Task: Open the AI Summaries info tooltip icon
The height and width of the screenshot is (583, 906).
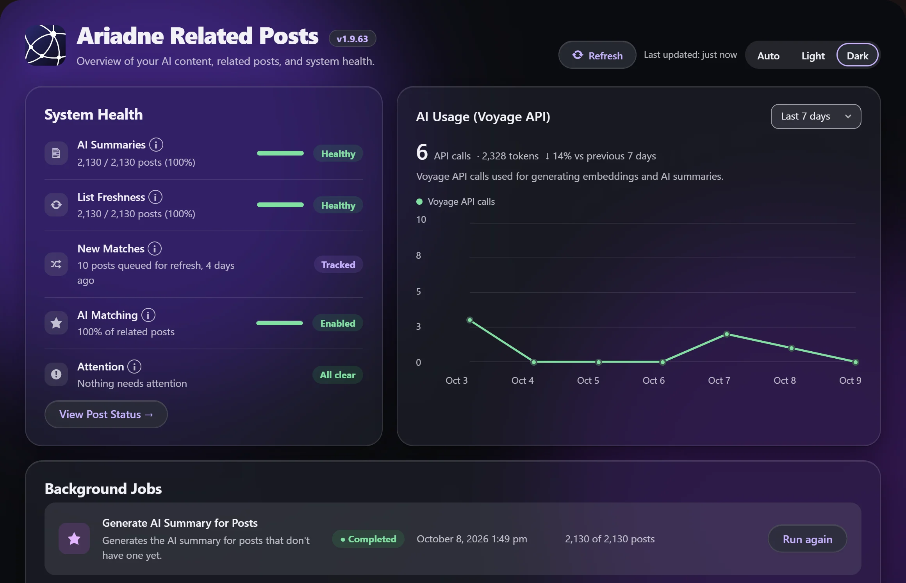Action: 156,145
